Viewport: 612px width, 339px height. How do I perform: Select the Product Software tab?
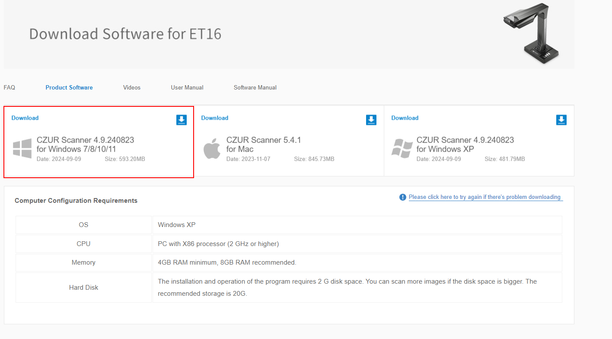pos(69,87)
